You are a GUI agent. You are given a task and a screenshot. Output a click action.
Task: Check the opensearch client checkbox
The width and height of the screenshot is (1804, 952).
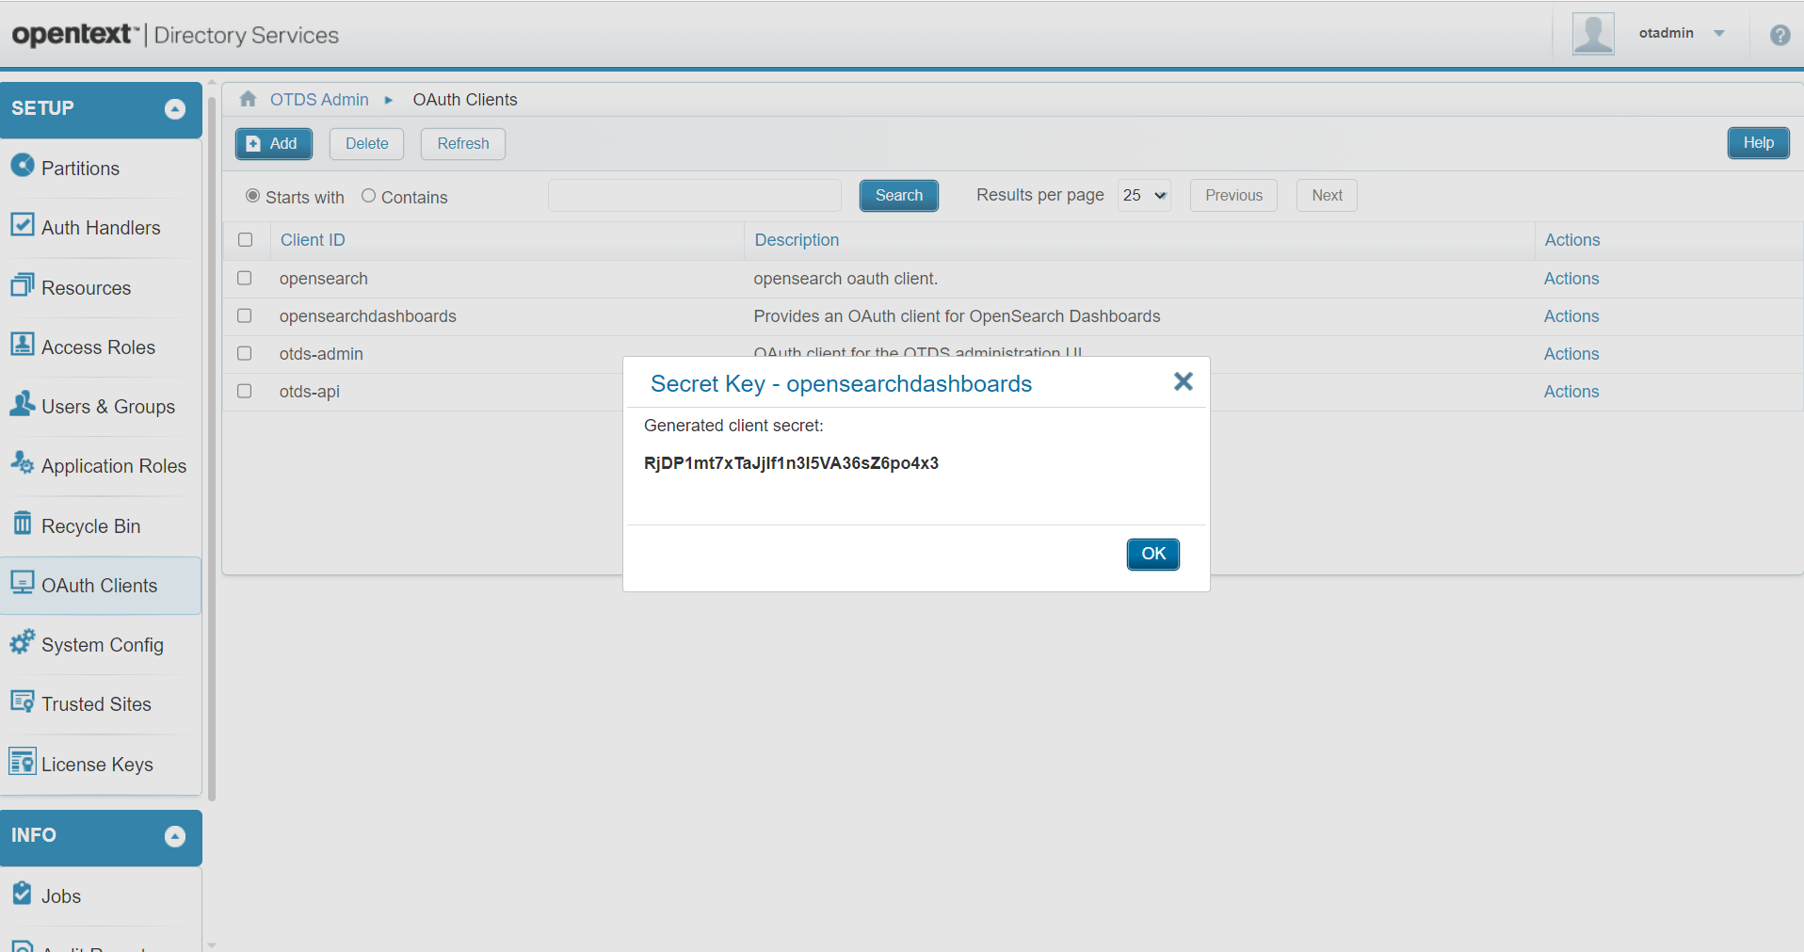(245, 278)
